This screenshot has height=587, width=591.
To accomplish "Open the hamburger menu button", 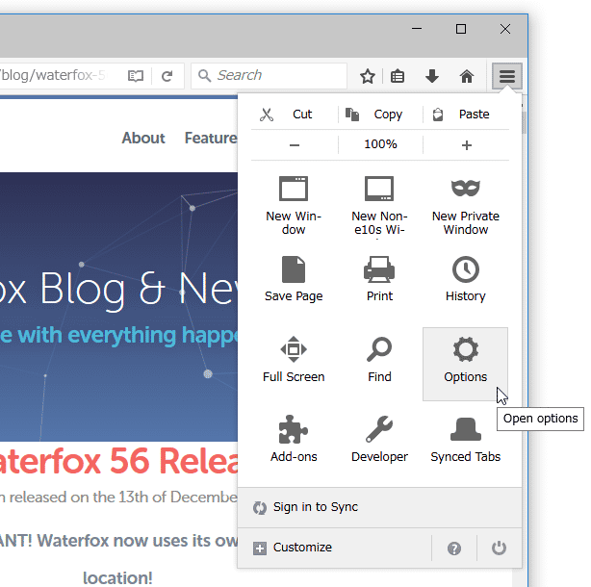I will pos(506,76).
